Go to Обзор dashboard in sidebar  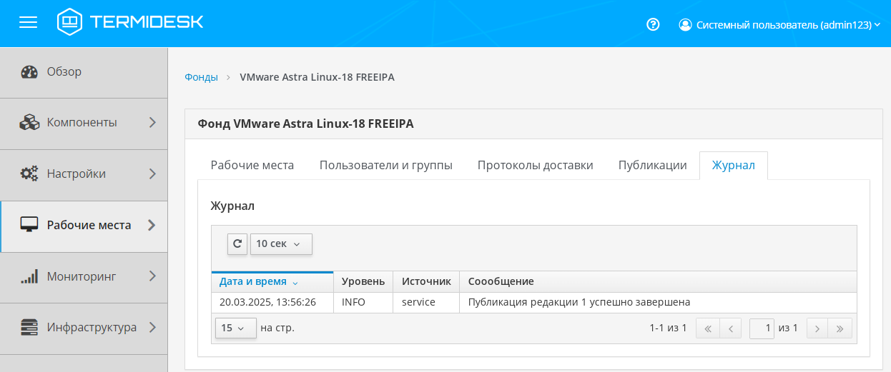click(x=64, y=71)
